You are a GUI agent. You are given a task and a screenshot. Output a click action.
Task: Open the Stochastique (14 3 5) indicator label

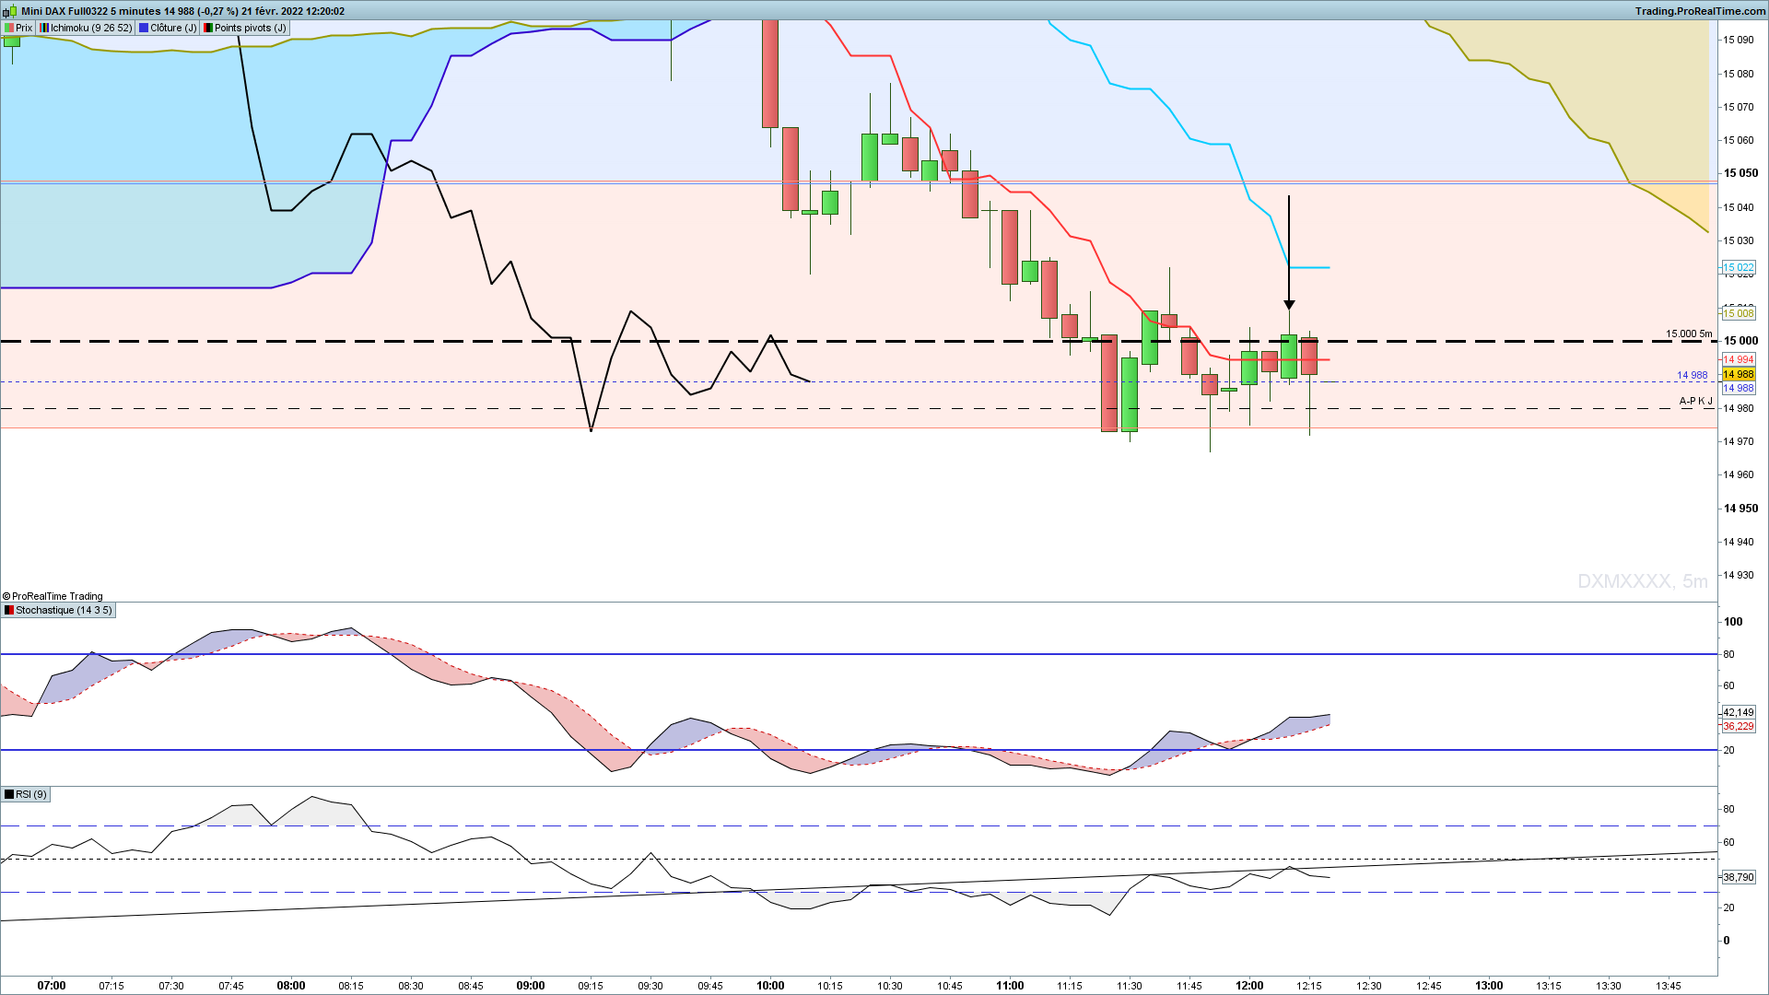point(58,610)
